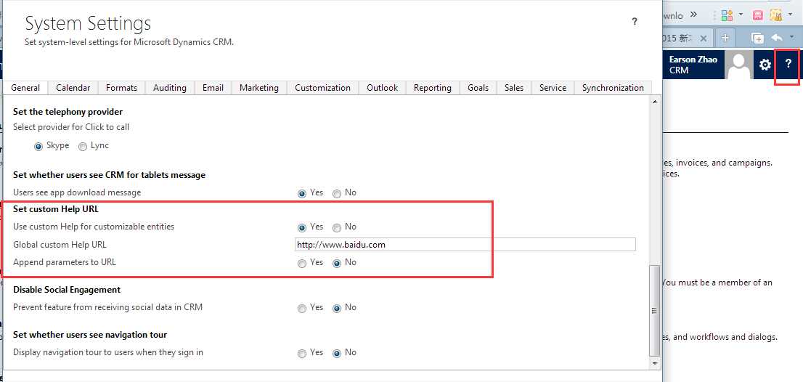Click the yellow gift extension icon
This screenshot has height=382, width=803.
tap(776, 15)
